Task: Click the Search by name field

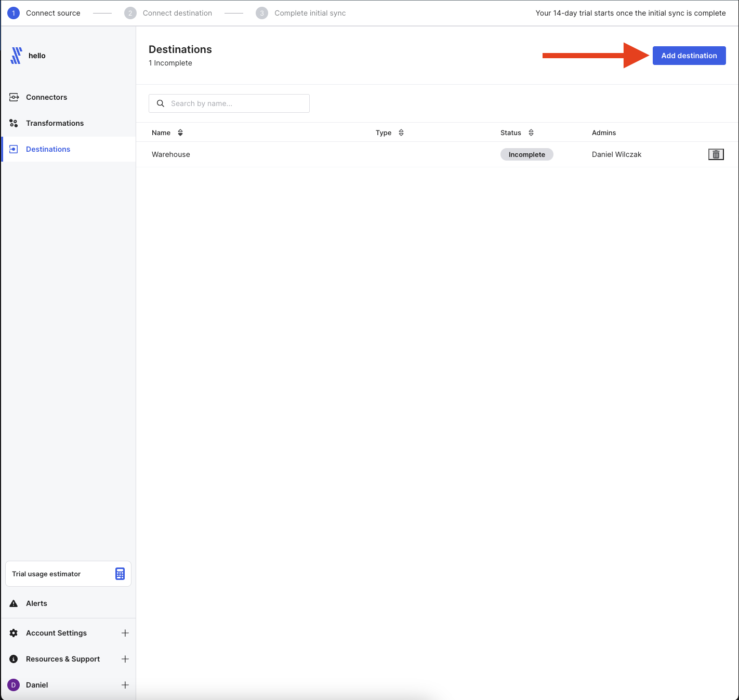Action: [x=229, y=103]
